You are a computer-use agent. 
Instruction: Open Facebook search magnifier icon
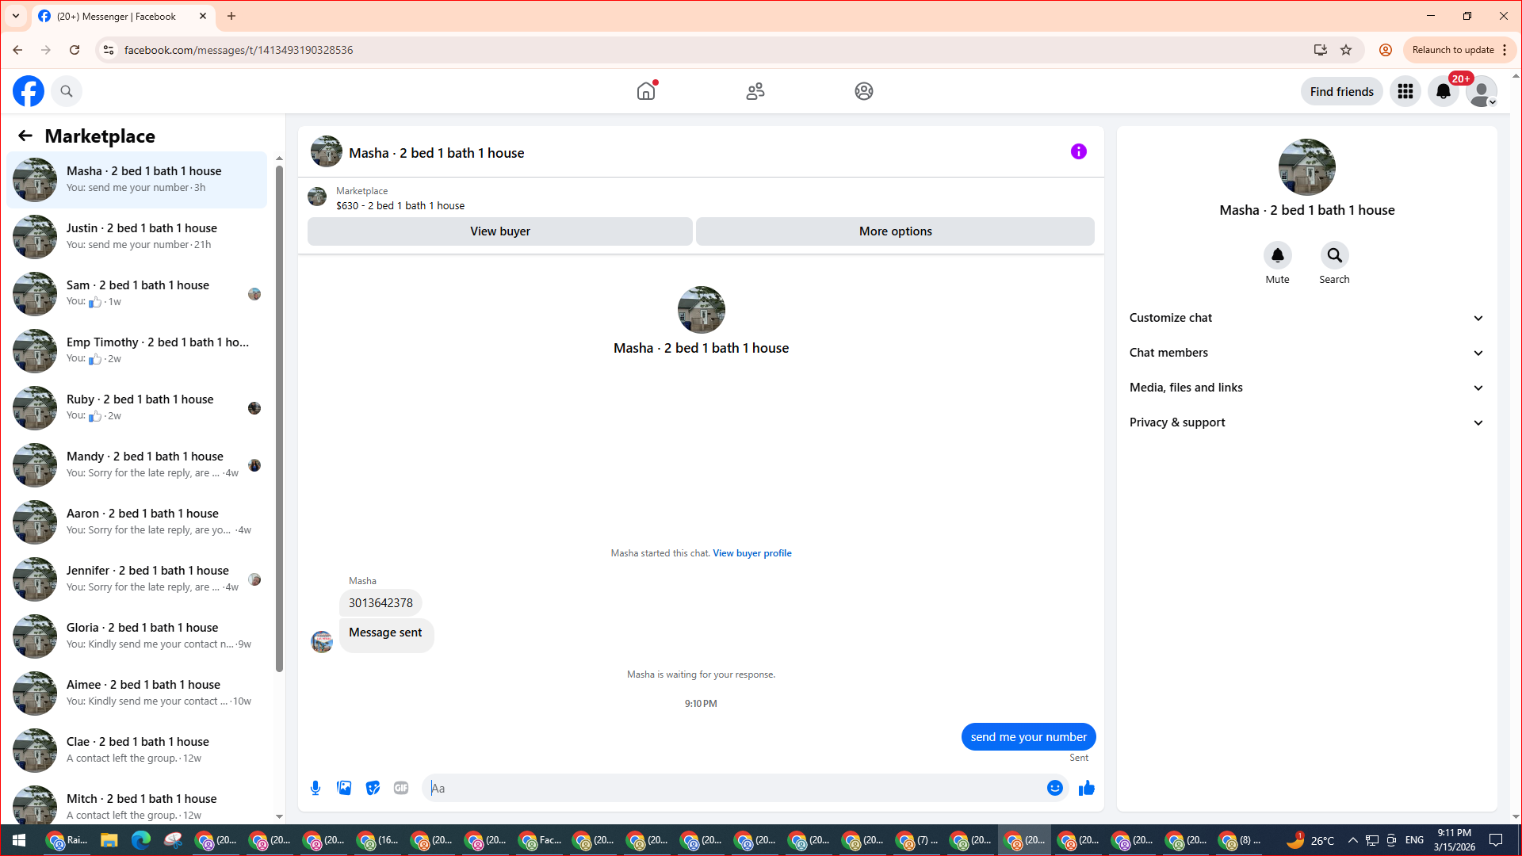[x=67, y=91]
